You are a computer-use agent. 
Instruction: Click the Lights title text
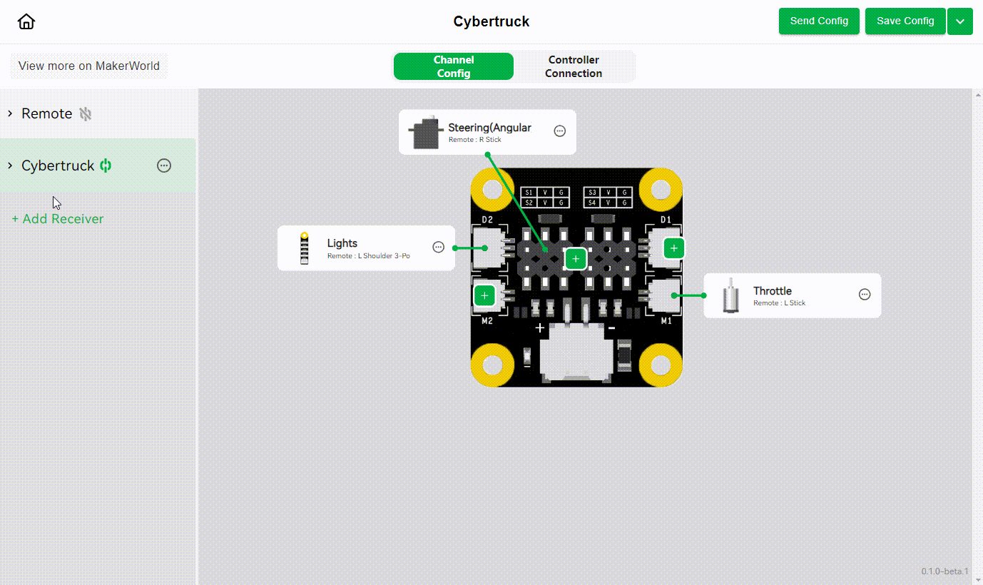tap(342, 243)
